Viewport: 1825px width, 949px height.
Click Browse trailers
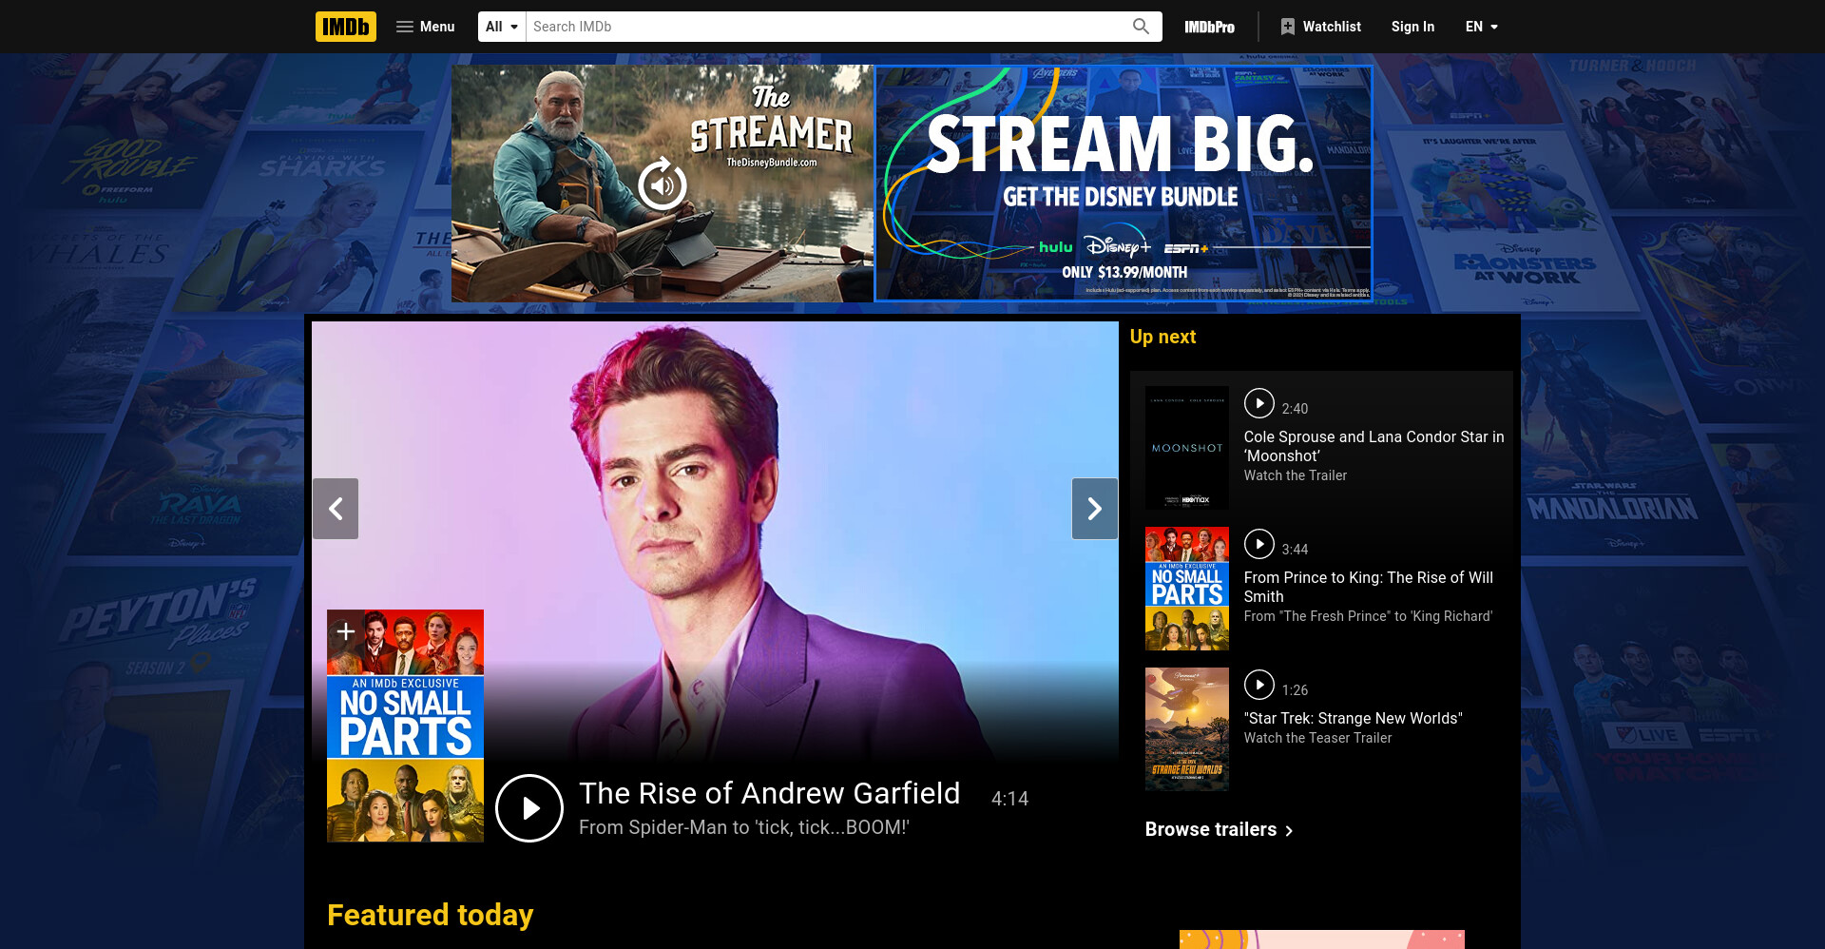pyautogui.click(x=1211, y=829)
